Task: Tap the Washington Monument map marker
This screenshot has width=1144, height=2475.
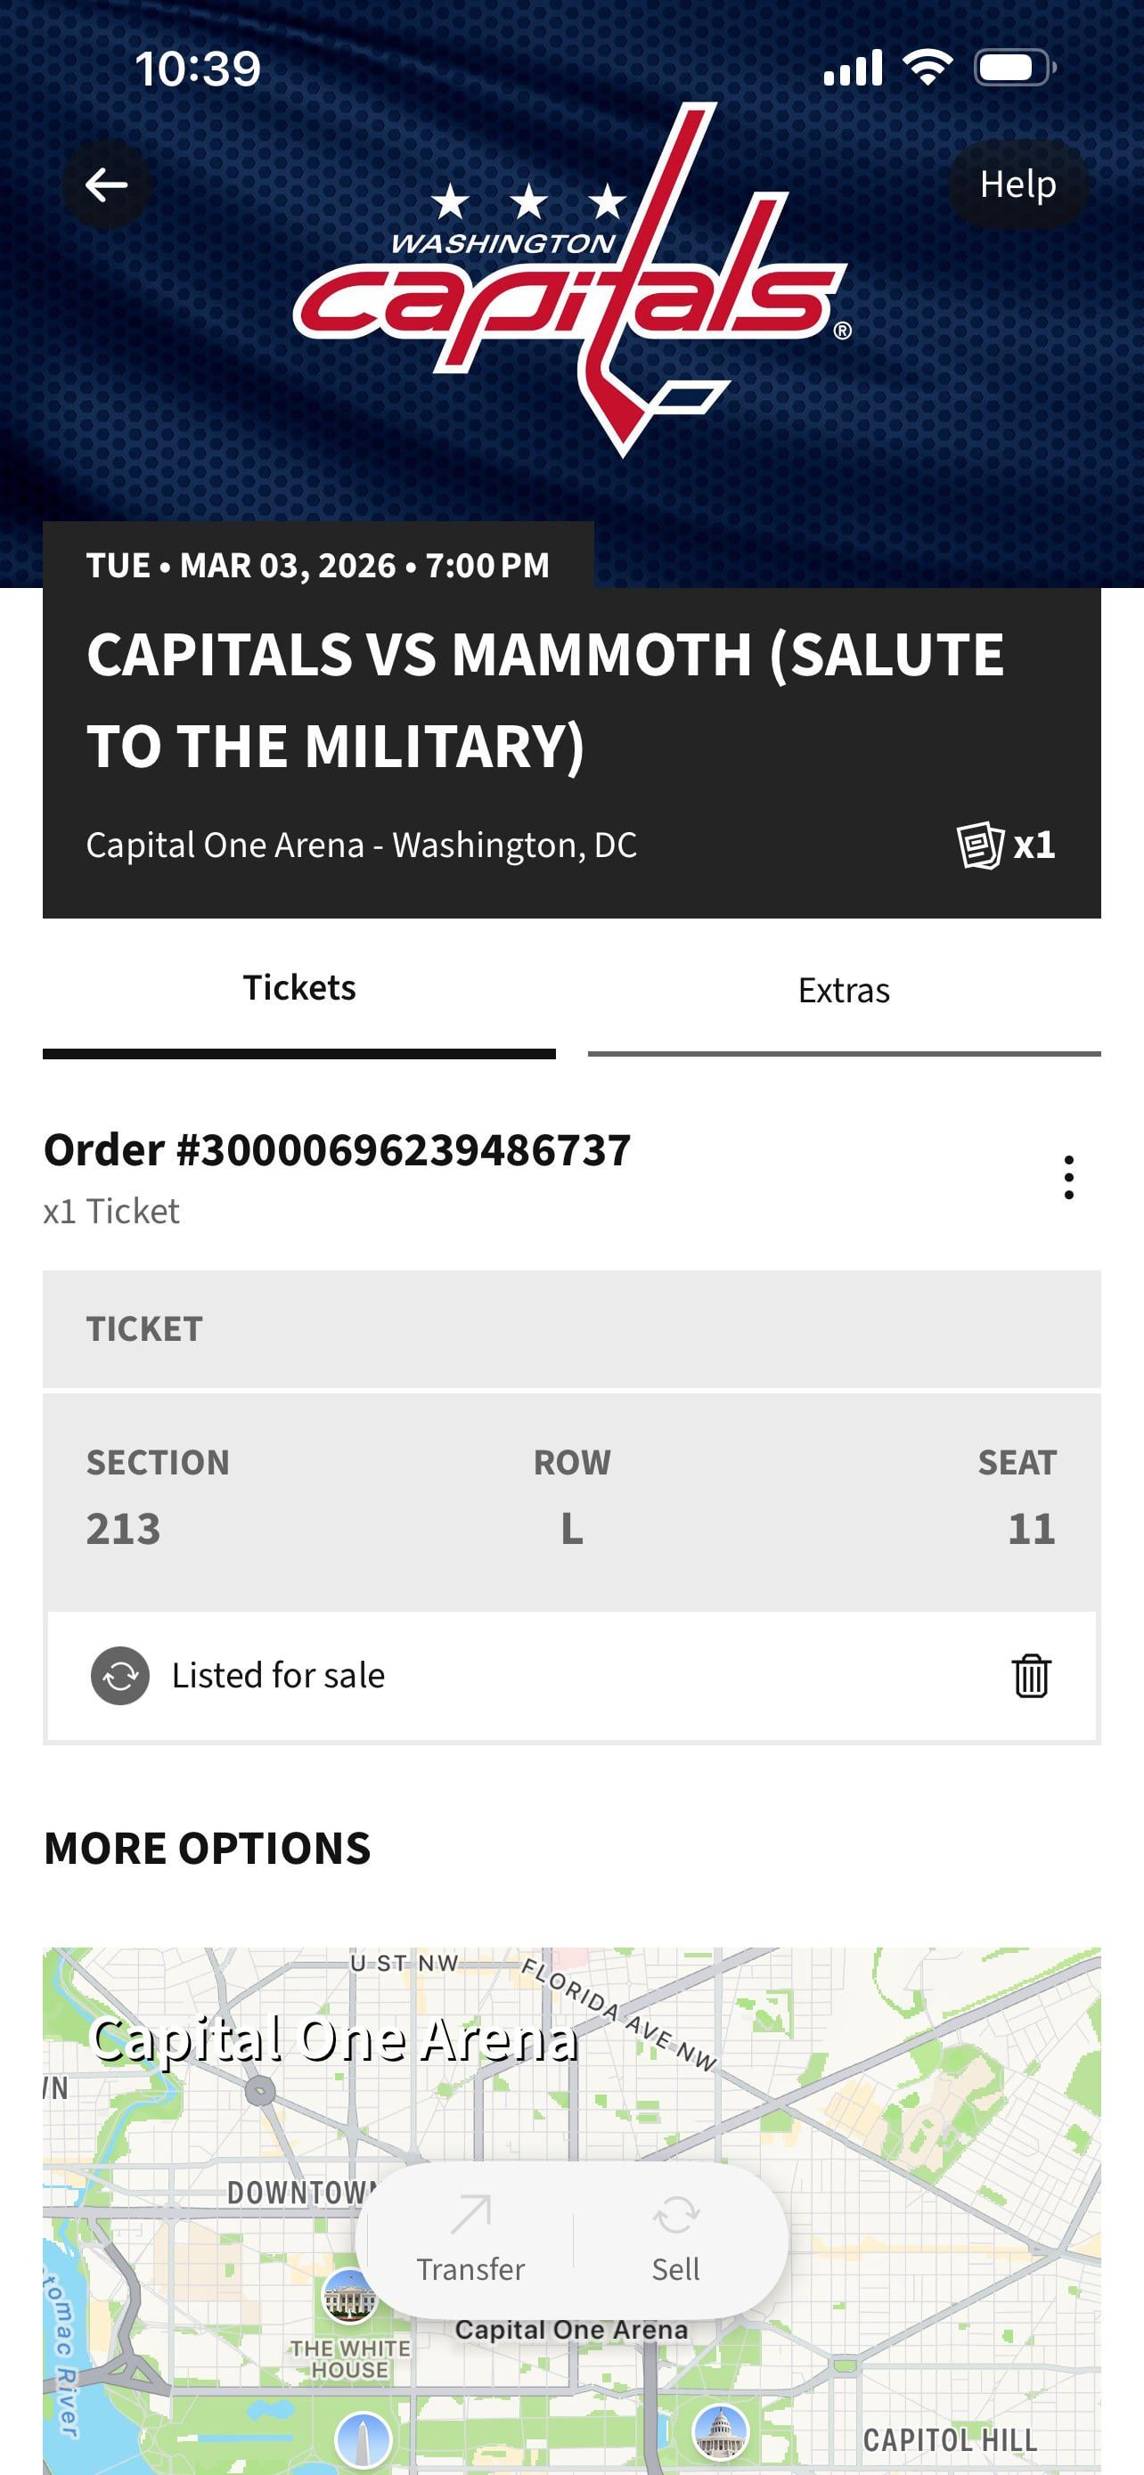Action: point(364,2438)
